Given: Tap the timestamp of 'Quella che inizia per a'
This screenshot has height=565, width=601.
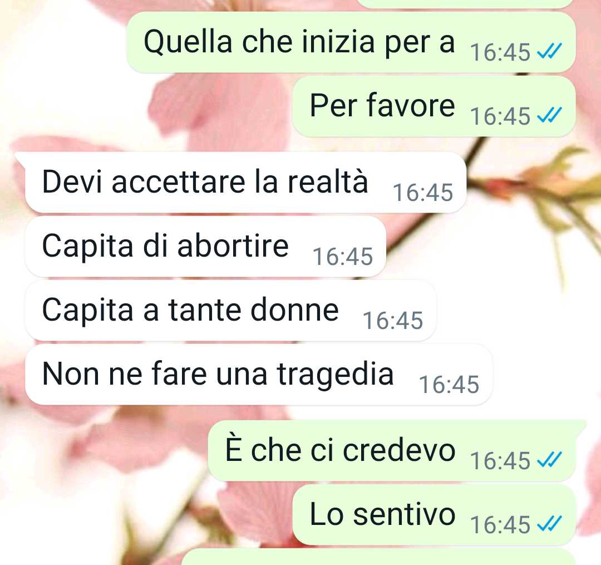Looking at the screenshot, I should pos(500,52).
